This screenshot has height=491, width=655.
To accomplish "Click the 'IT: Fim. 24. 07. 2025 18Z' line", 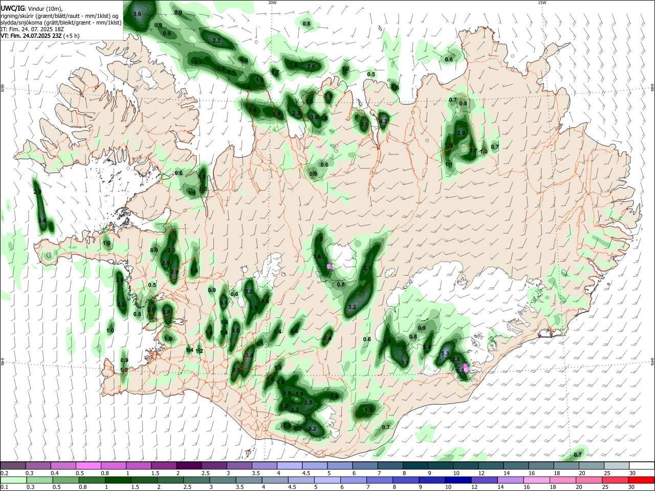I will tap(32, 29).
